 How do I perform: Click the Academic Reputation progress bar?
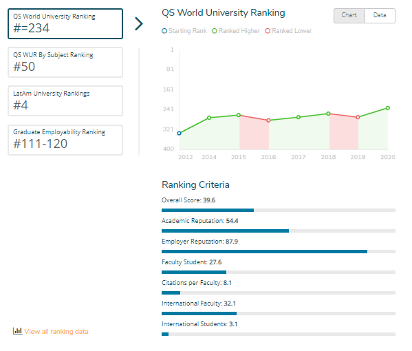click(279, 231)
